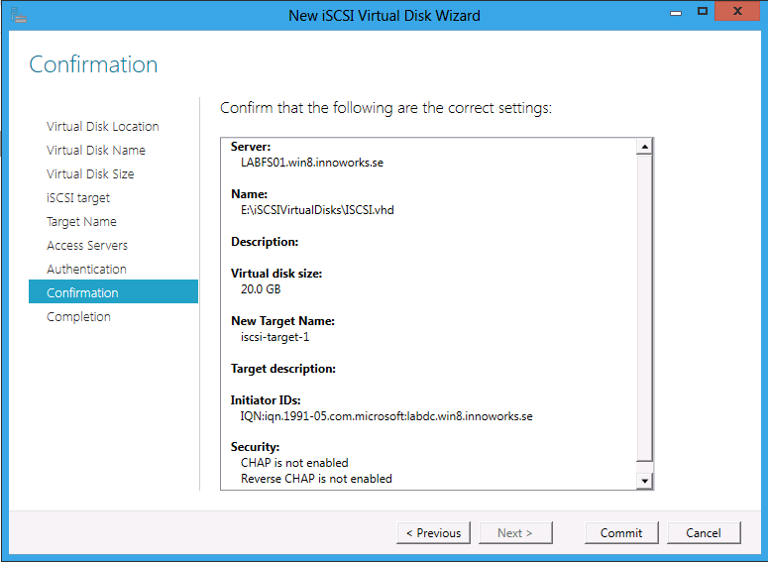Image resolution: width=768 pixels, height=562 pixels.
Task: Click the wizard icon in the title bar
Action: 18,15
